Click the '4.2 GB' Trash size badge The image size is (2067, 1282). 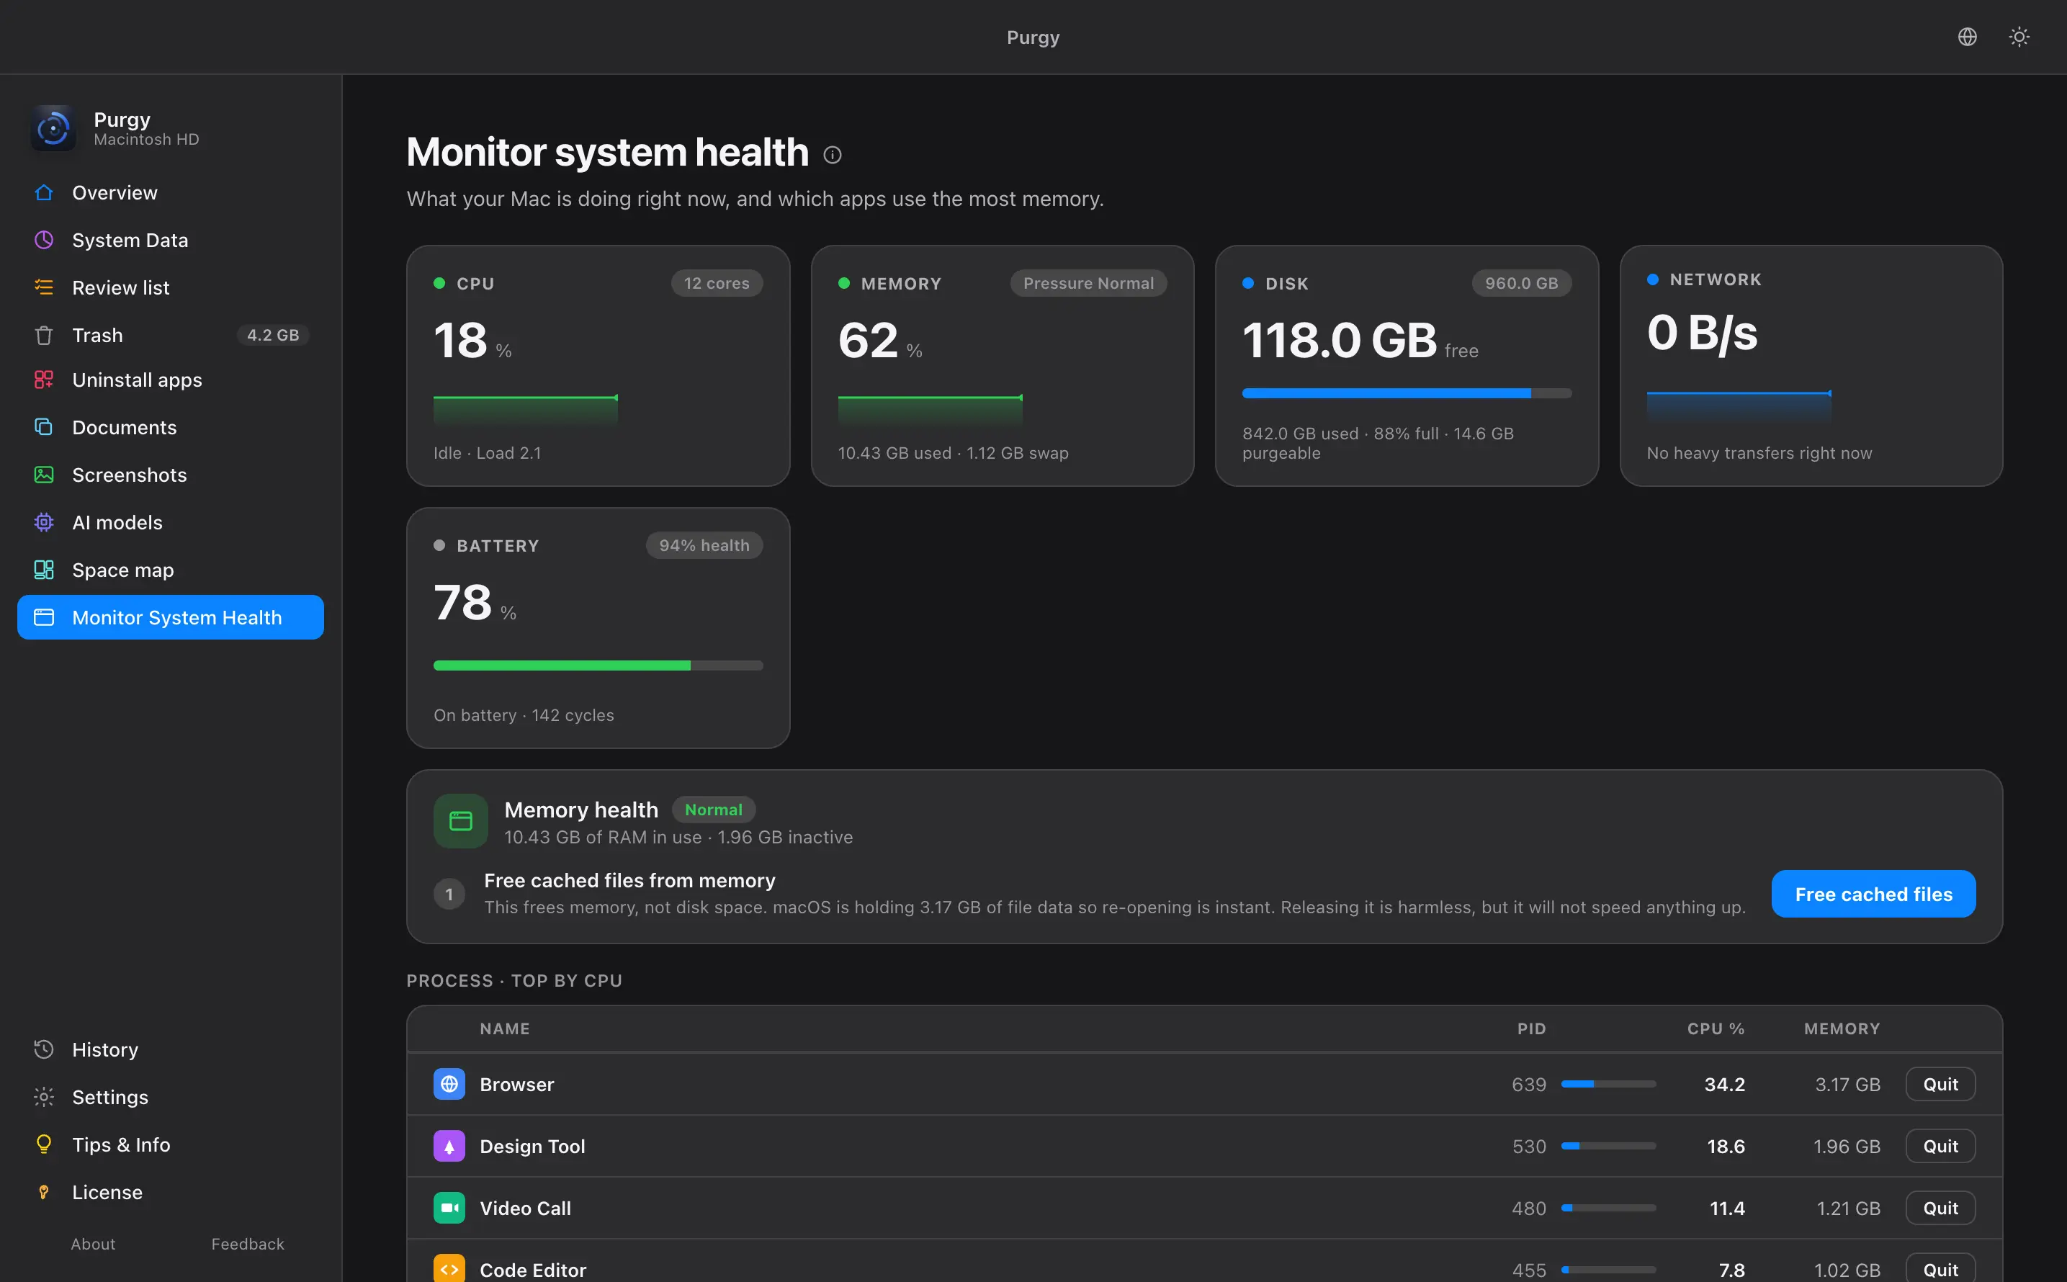pos(273,335)
